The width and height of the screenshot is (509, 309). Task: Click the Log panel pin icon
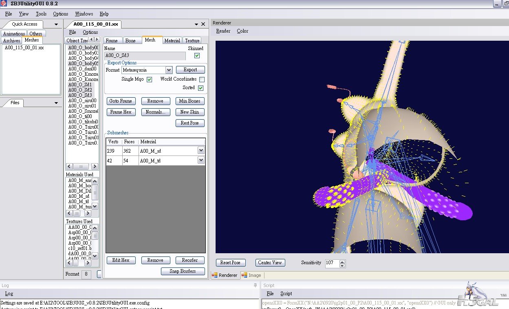pyautogui.click(x=256, y=285)
